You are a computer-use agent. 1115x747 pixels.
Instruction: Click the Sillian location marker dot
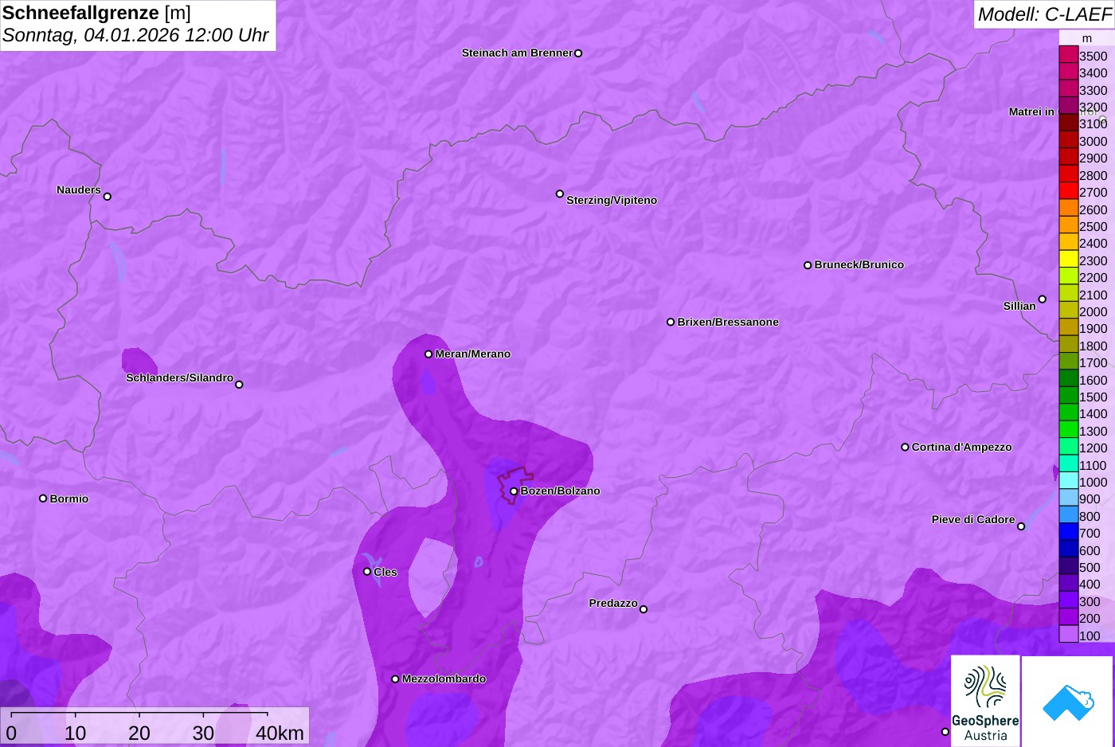tap(1043, 299)
